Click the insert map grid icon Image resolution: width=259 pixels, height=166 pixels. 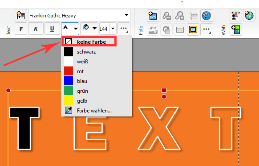236,29
